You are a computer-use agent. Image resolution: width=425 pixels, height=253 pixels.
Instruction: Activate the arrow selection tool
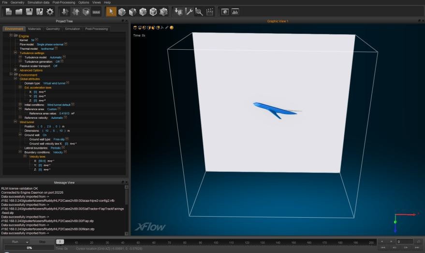111,12
